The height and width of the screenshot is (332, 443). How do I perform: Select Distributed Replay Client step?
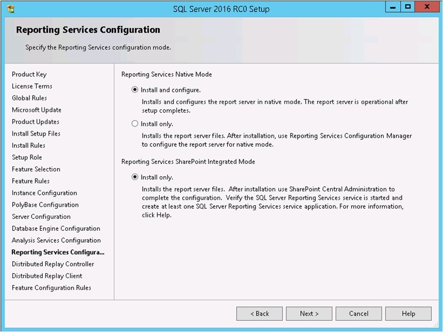tap(47, 276)
